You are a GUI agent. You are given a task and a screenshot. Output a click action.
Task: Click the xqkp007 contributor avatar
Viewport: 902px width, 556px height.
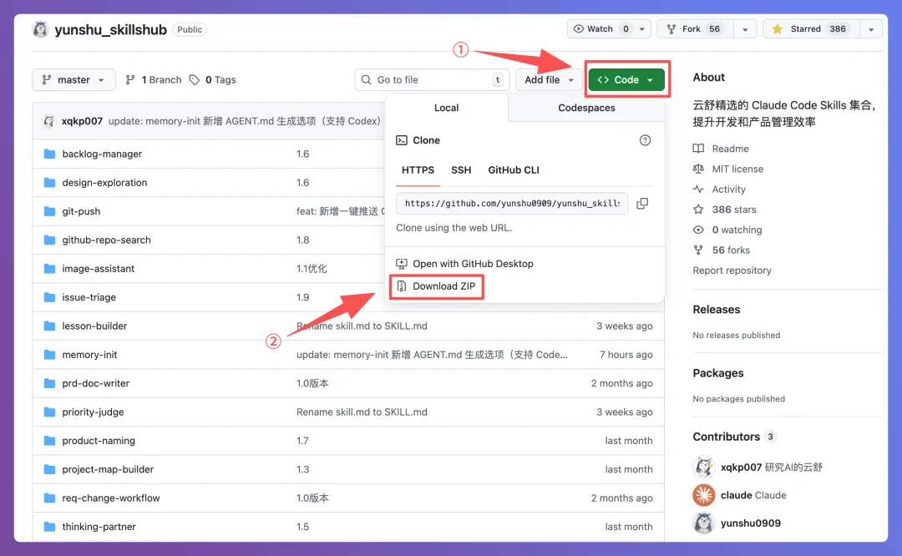click(x=704, y=467)
